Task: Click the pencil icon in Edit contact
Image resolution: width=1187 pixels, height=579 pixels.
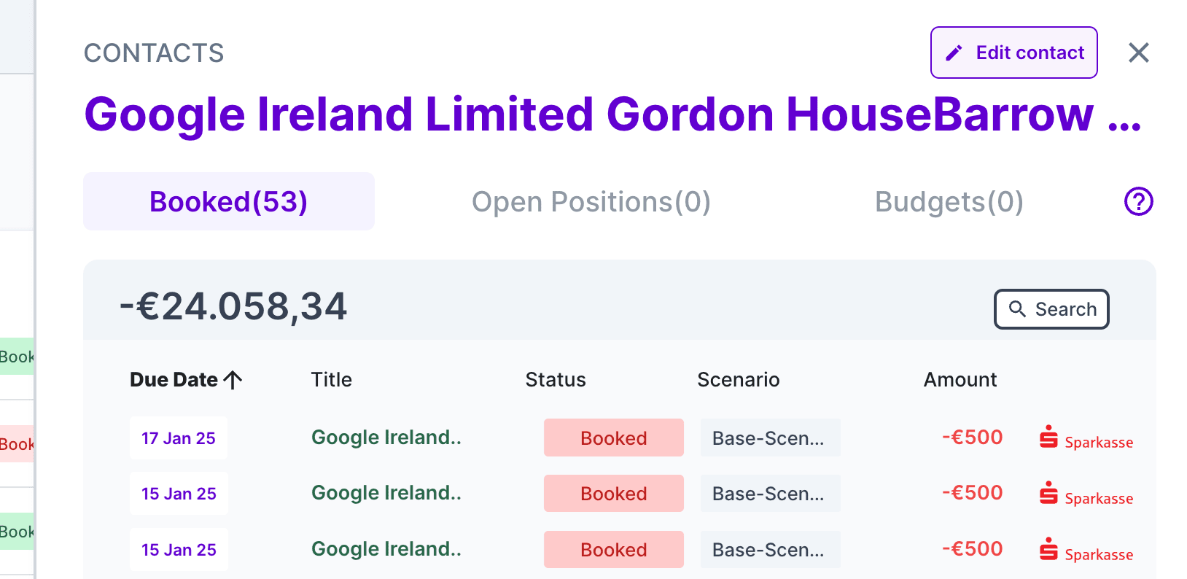Action: pyautogui.click(x=954, y=53)
